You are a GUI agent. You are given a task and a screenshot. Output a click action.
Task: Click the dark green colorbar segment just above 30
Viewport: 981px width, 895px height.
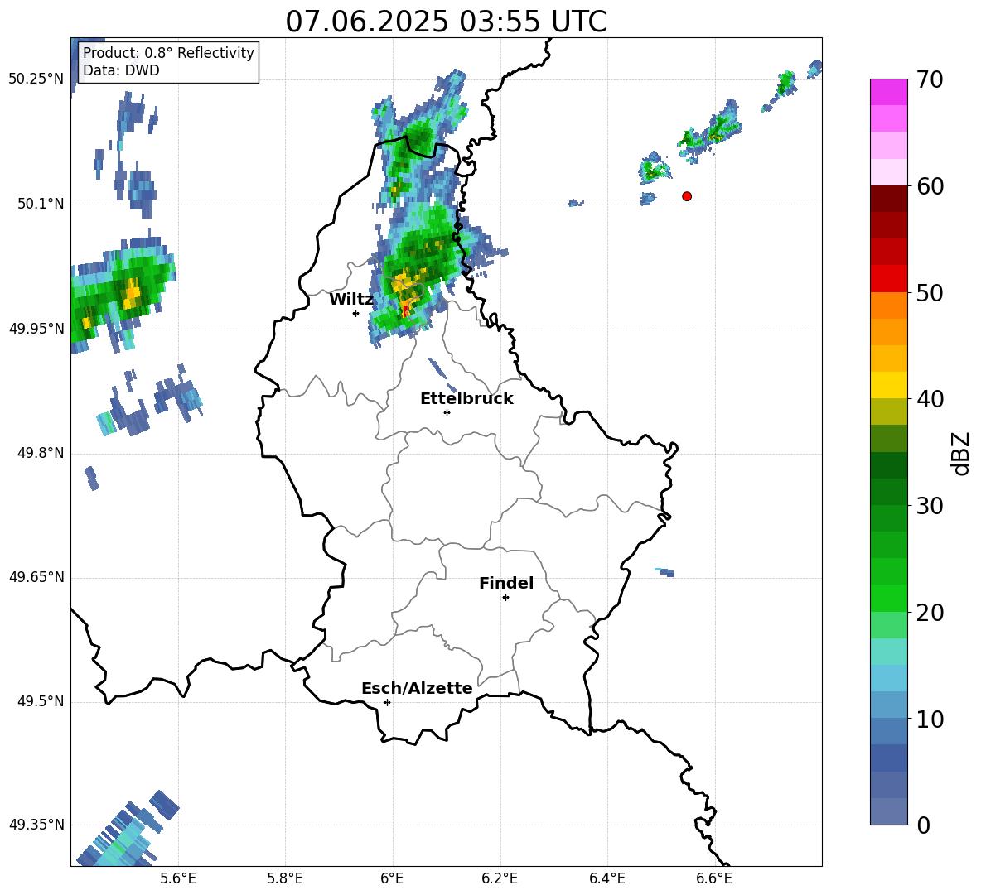click(x=888, y=492)
